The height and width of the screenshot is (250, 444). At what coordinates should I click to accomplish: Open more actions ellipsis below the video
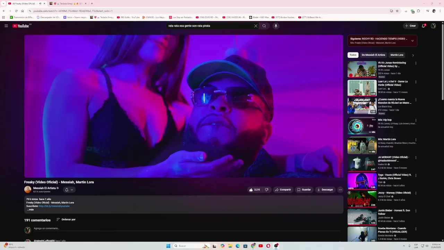tap(340, 190)
